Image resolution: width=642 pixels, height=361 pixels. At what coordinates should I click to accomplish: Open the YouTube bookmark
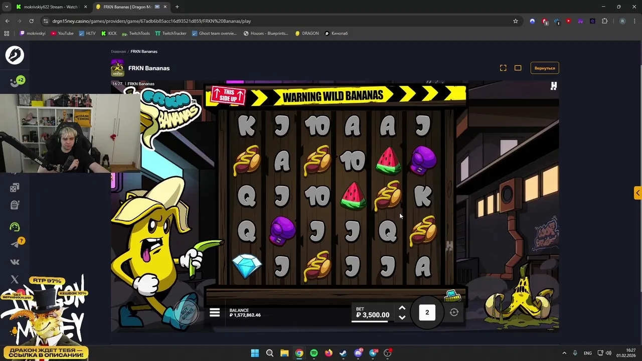(62, 34)
